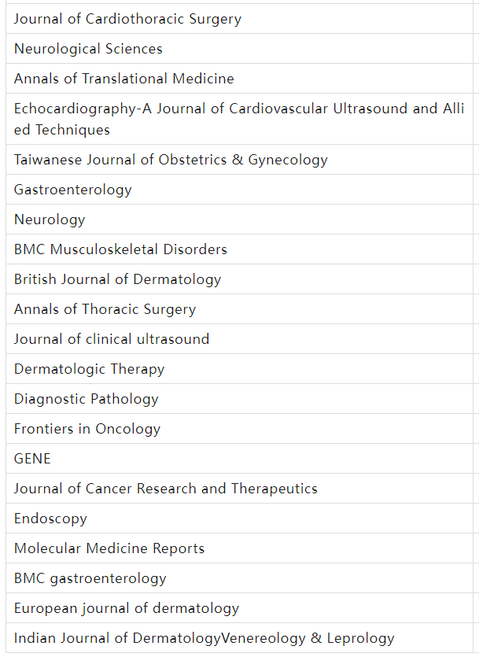Click the Echocardiography journal row
The height and width of the screenshot is (657, 479).
tap(239, 119)
